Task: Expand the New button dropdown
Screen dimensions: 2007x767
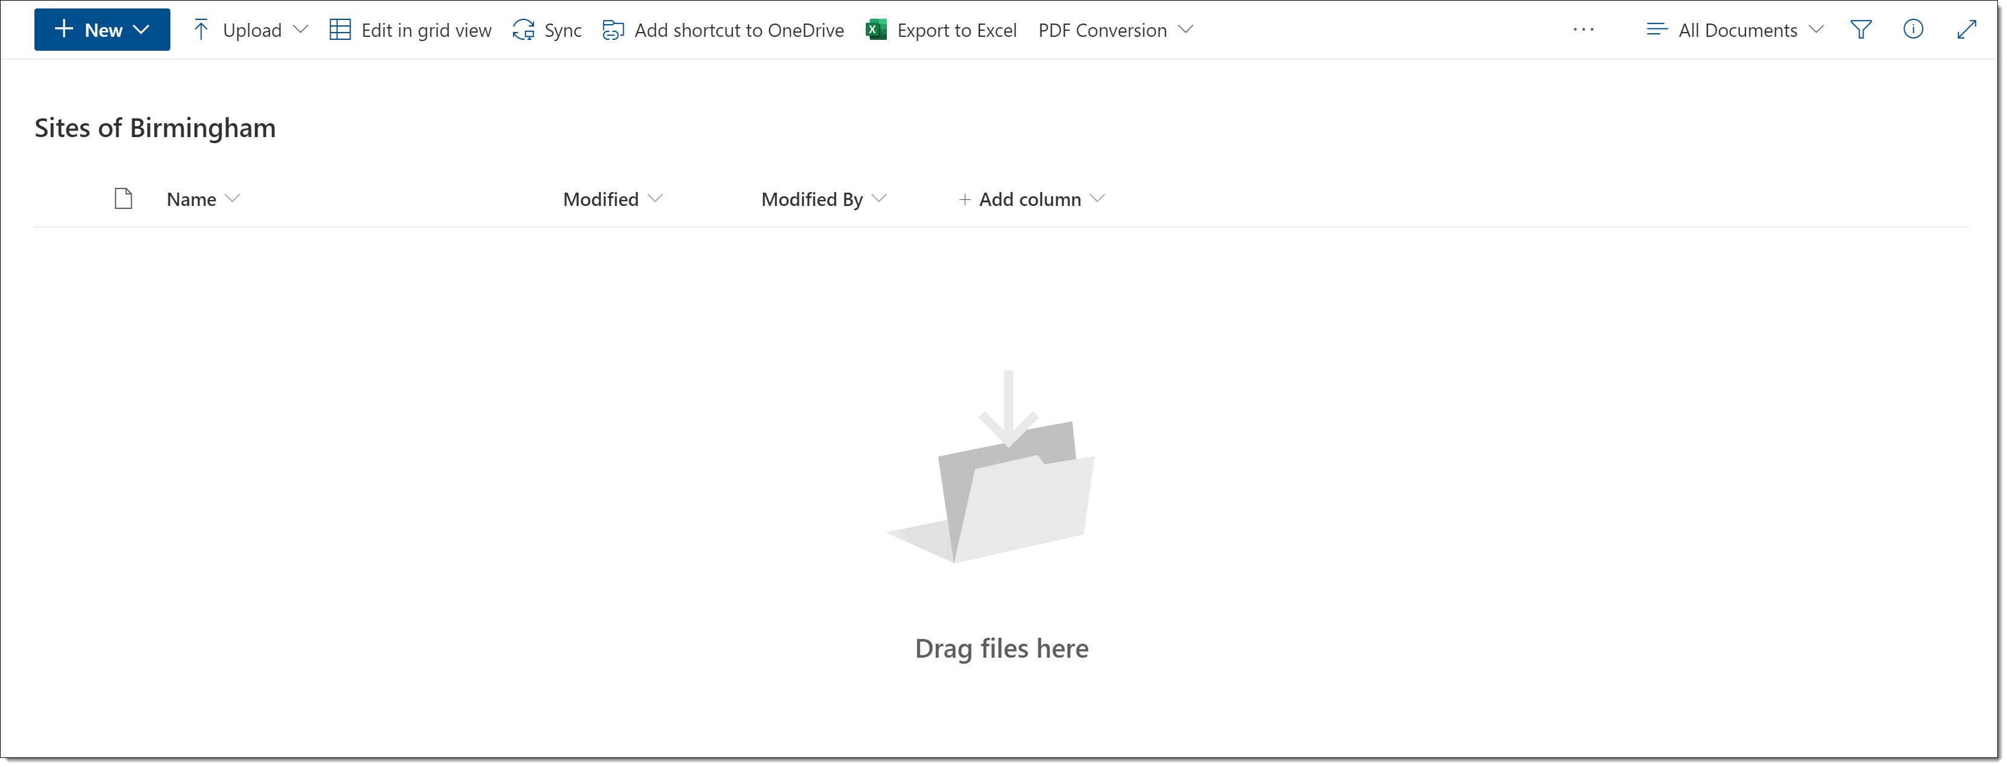Action: 141,30
